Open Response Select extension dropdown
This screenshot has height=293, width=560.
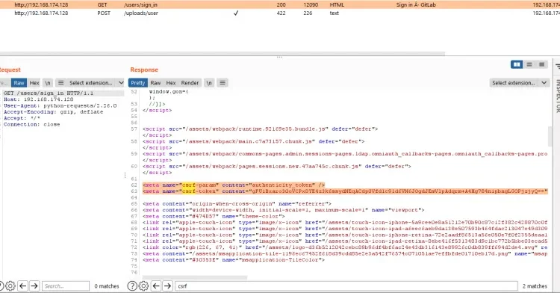(x=519, y=83)
